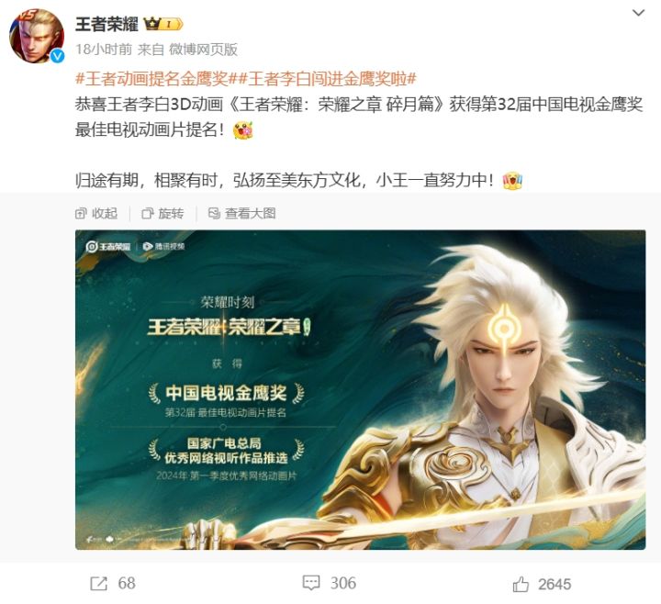Like the post with thumbs-up icon

pos(521,584)
